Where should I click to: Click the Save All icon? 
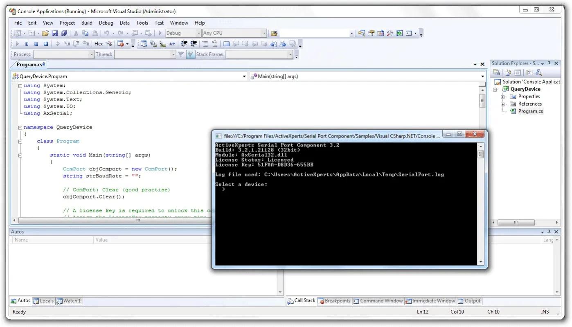tap(64, 33)
